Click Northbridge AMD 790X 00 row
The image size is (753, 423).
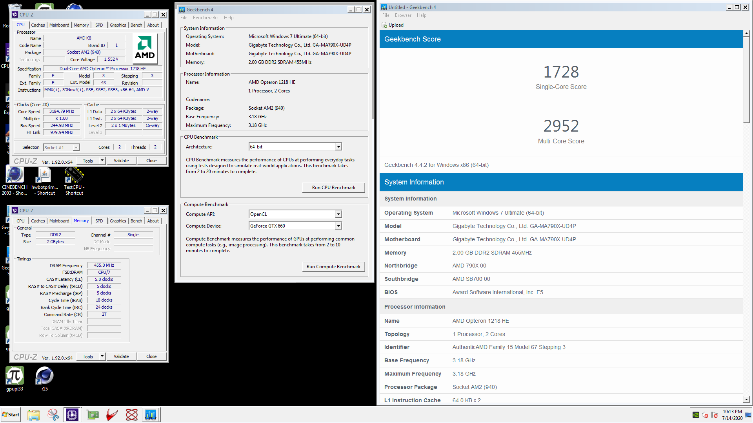[x=561, y=266]
